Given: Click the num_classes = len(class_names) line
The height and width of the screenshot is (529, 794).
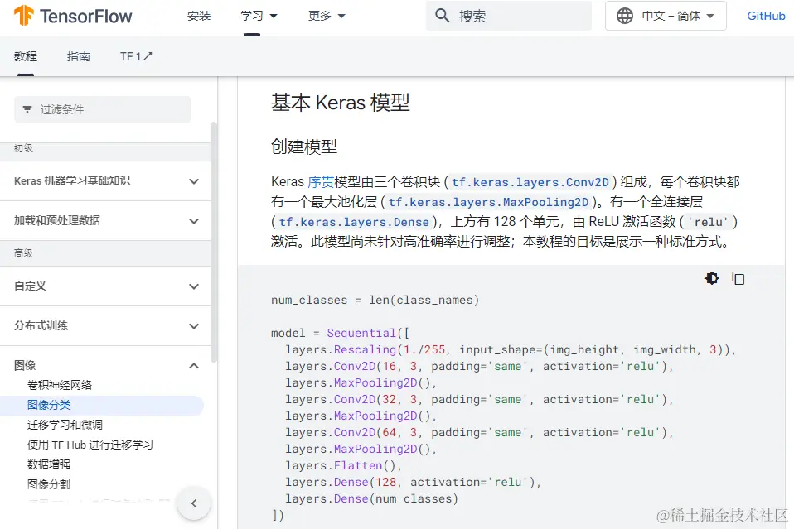Looking at the screenshot, I should point(375,300).
